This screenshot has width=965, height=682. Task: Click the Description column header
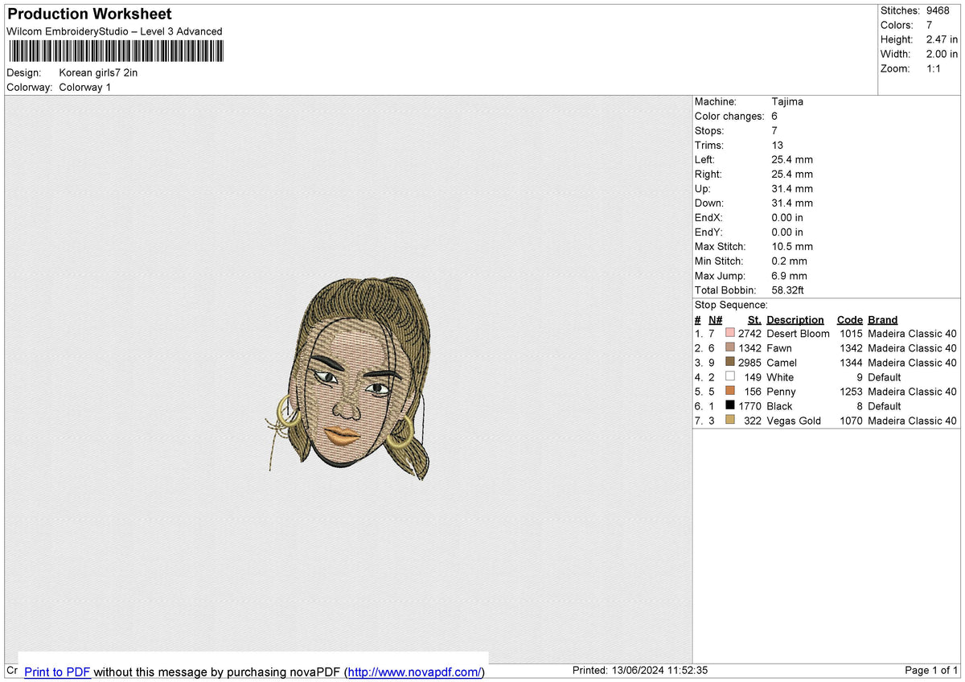[795, 319]
